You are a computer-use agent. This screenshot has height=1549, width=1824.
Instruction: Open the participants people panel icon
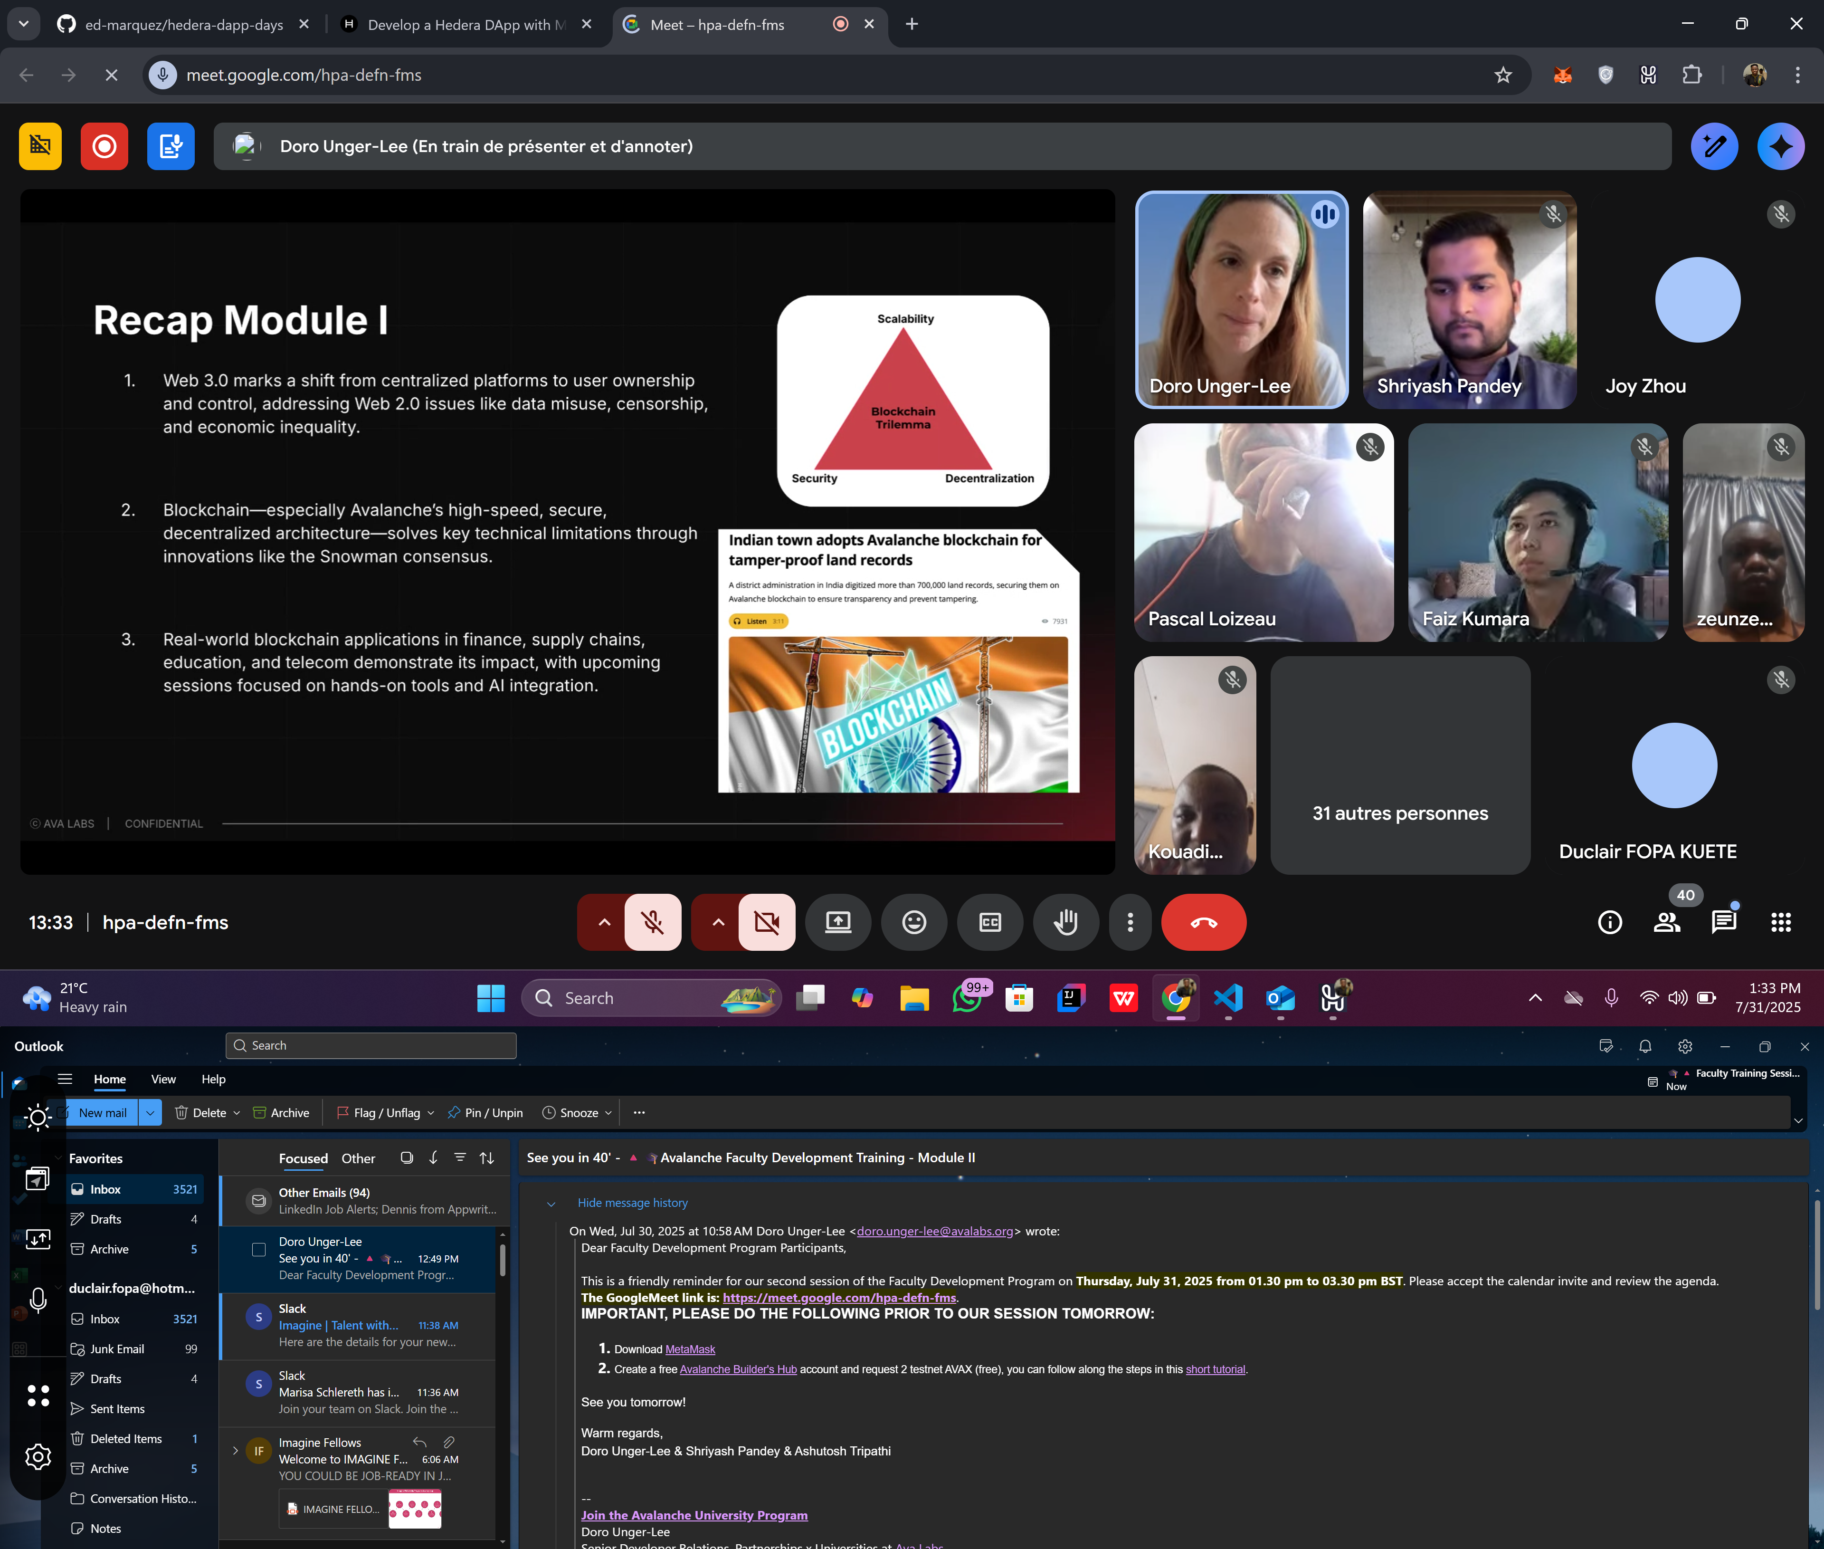1666,922
